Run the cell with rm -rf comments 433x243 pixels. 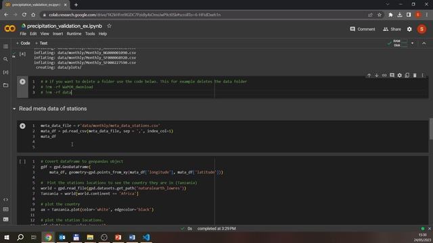22,82
